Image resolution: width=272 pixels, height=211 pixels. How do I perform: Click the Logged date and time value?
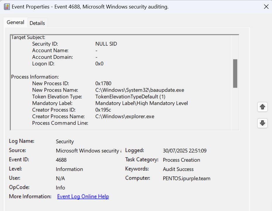(185, 151)
